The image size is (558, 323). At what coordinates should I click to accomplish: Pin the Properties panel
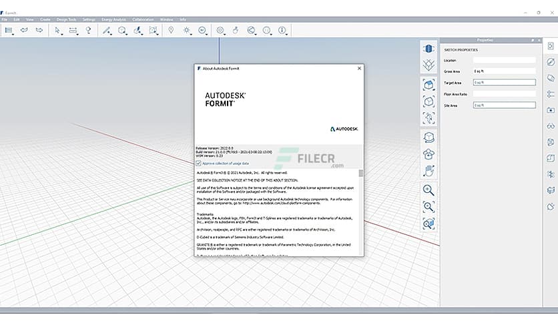coord(533,40)
